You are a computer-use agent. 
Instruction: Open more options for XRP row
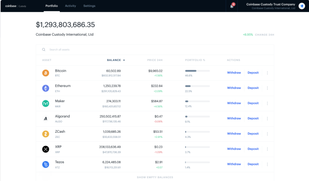tap(268, 149)
